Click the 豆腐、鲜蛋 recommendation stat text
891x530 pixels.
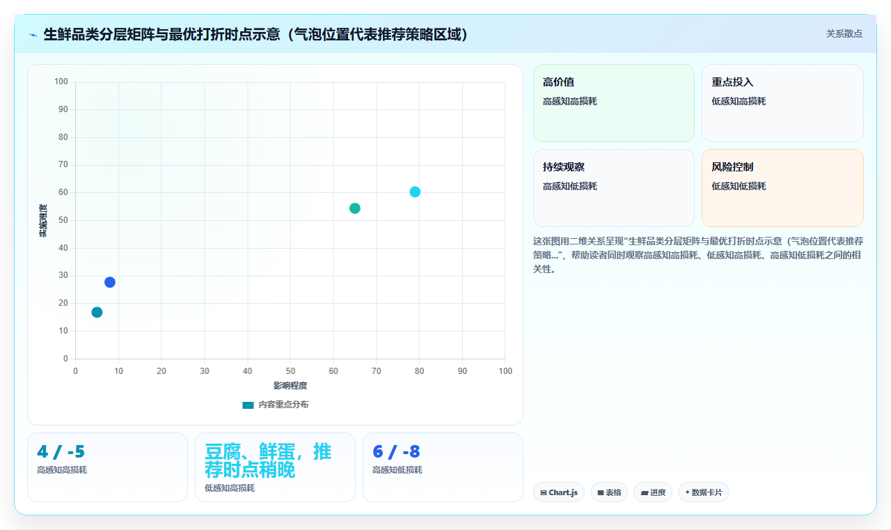pyautogui.click(x=268, y=460)
